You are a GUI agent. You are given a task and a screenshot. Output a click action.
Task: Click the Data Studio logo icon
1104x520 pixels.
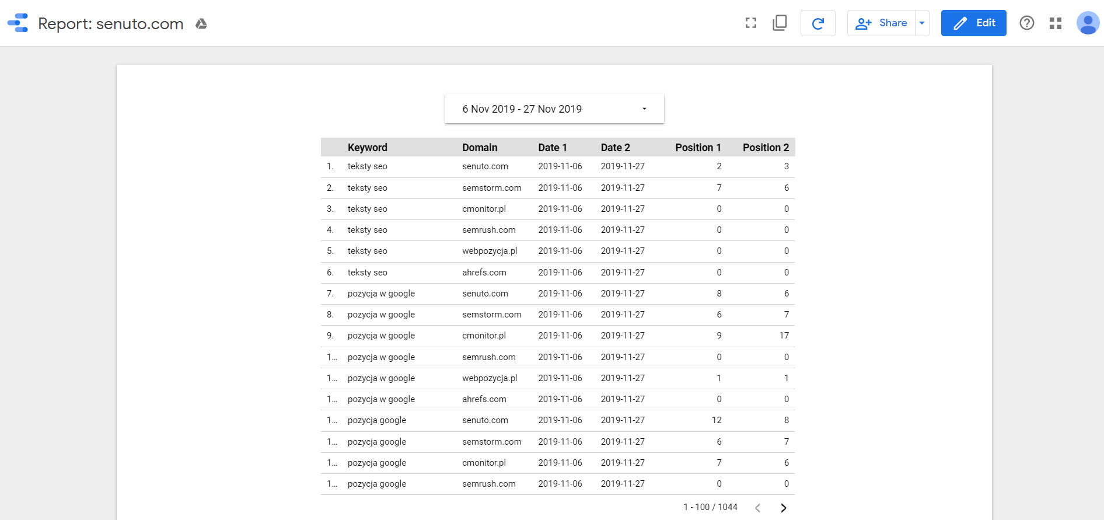pos(18,23)
